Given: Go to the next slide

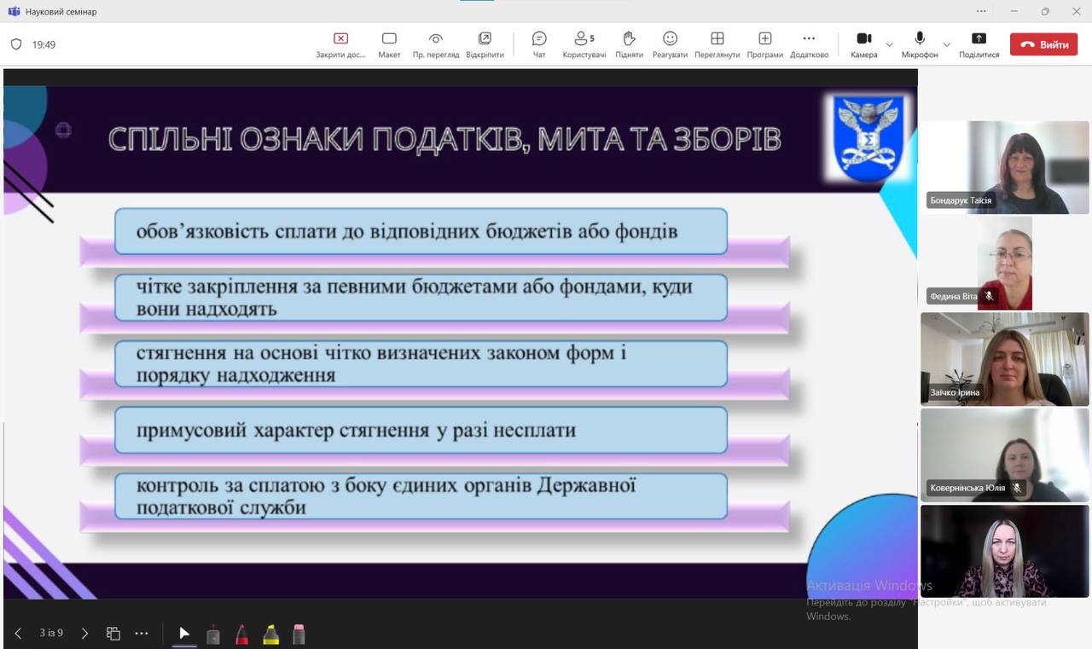Looking at the screenshot, I should point(84,634).
